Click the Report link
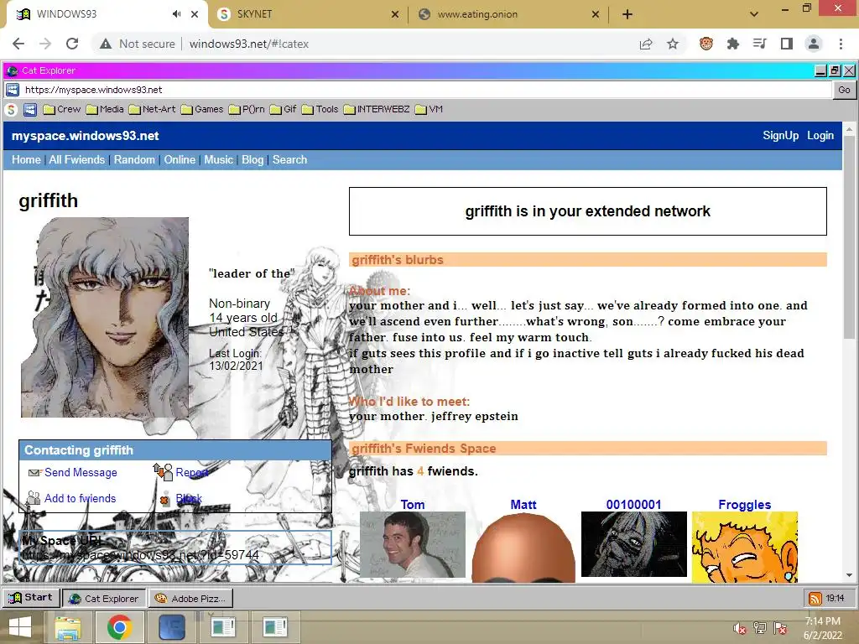 192,473
